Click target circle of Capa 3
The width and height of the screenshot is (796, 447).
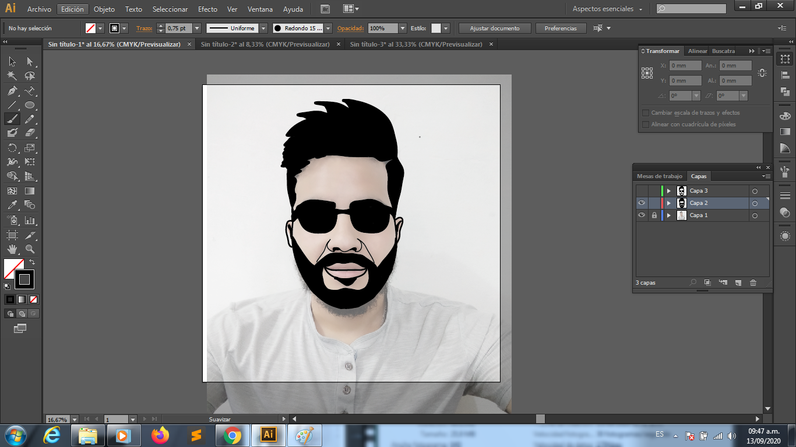[755, 191]
